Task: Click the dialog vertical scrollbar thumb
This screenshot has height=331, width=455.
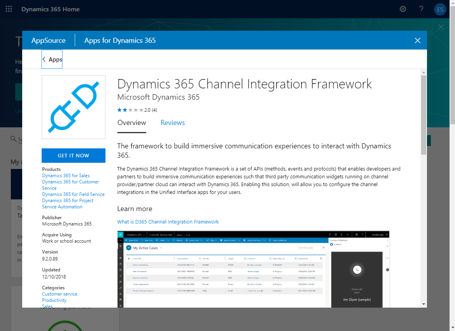Action: 423,115
